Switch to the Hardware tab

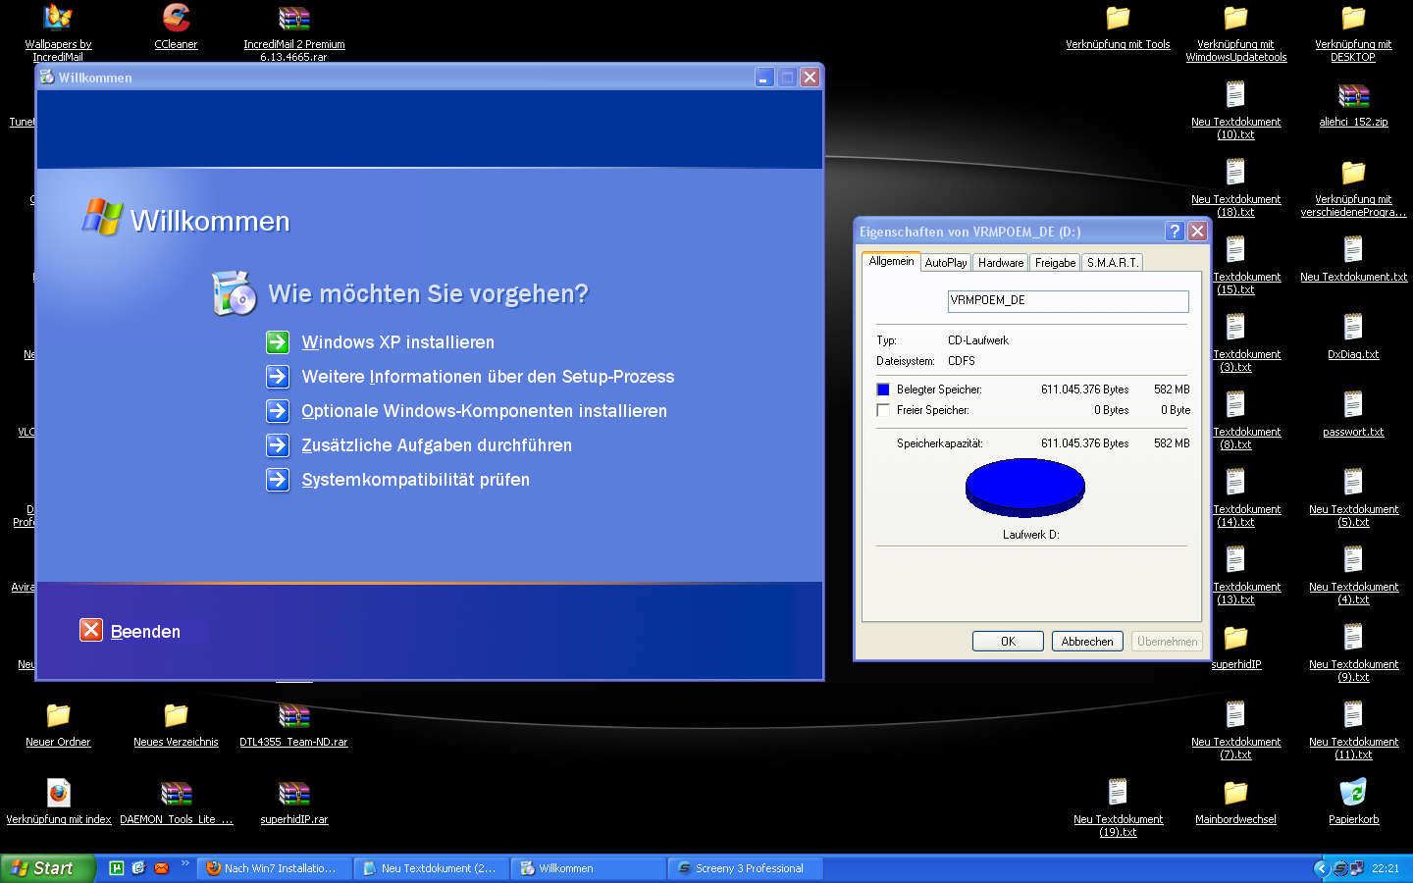1001,263
